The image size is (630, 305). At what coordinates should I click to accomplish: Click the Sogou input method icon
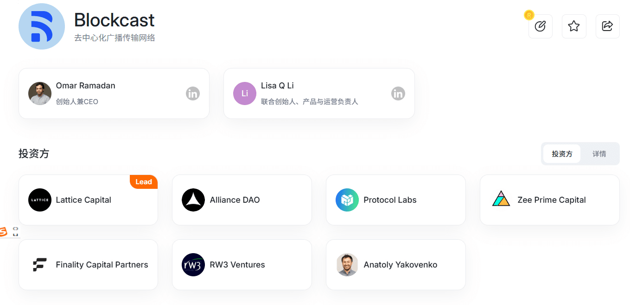click(4, 232)
